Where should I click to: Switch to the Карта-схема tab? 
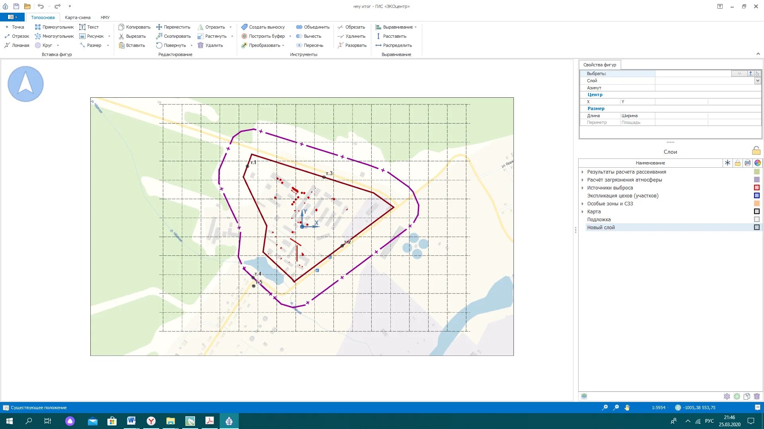tap(78, 17)
